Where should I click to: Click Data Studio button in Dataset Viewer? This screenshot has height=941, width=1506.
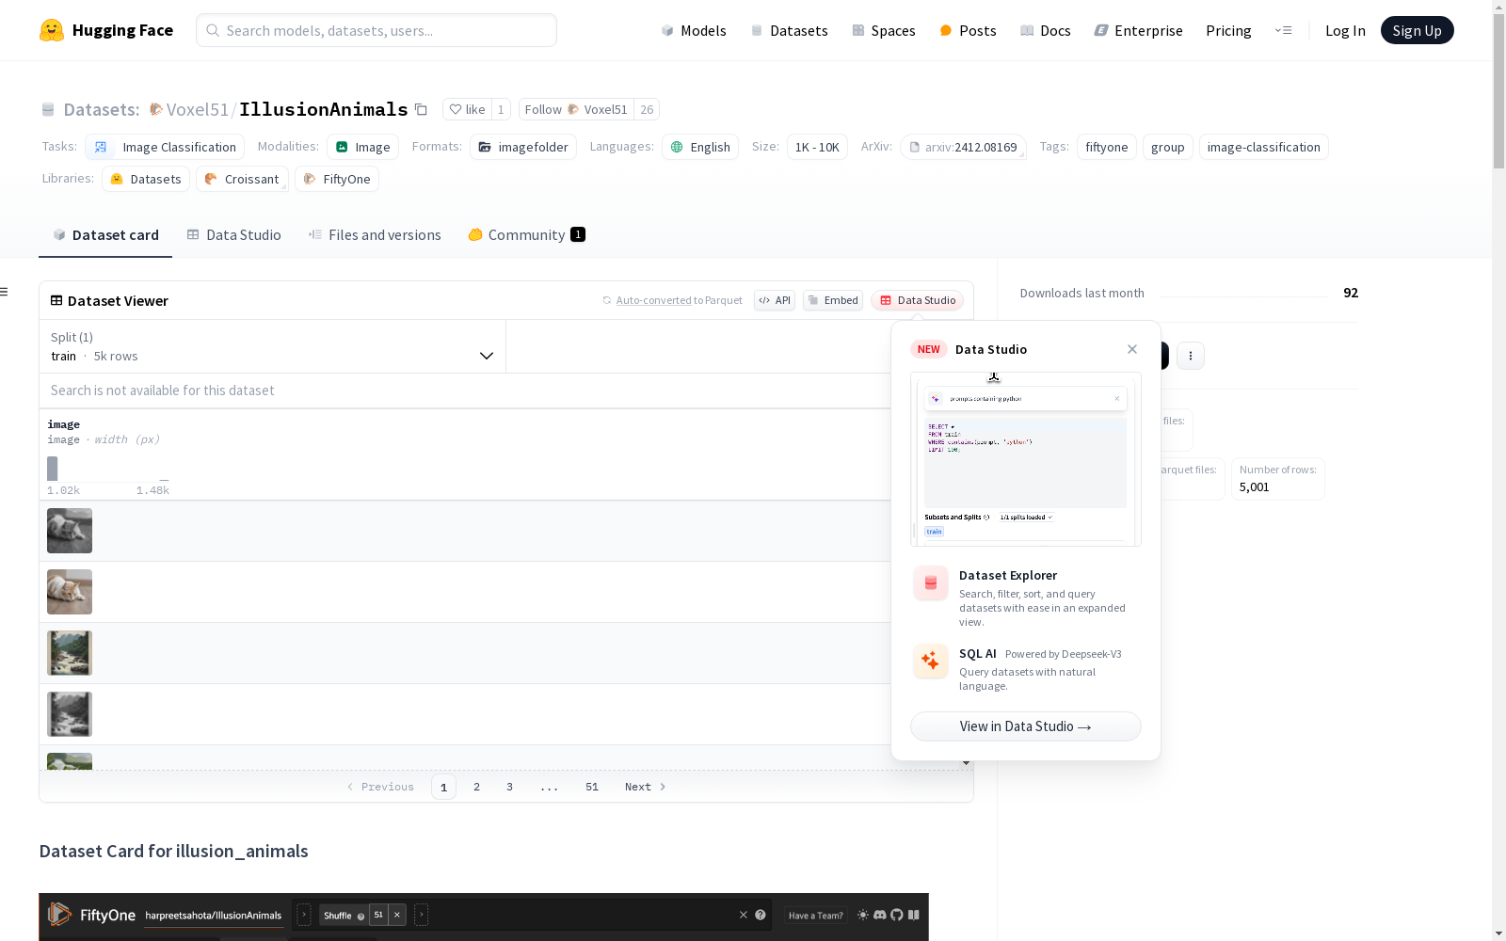pyautogui.click(x=918, y=300)
